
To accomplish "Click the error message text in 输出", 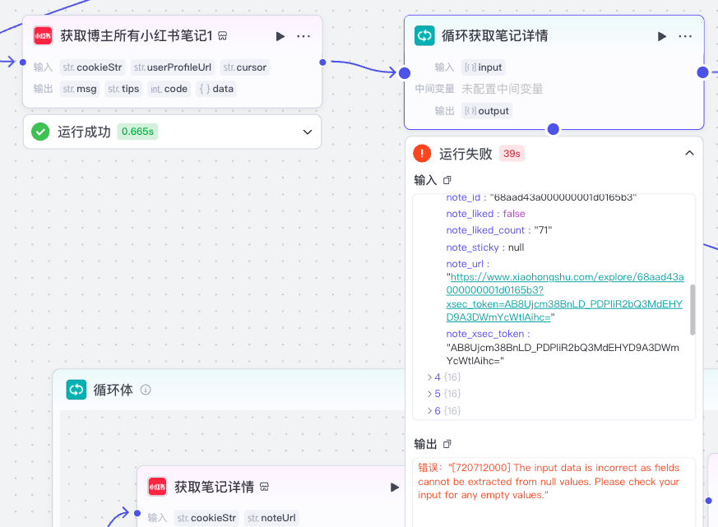I will (x=549, y=481).
